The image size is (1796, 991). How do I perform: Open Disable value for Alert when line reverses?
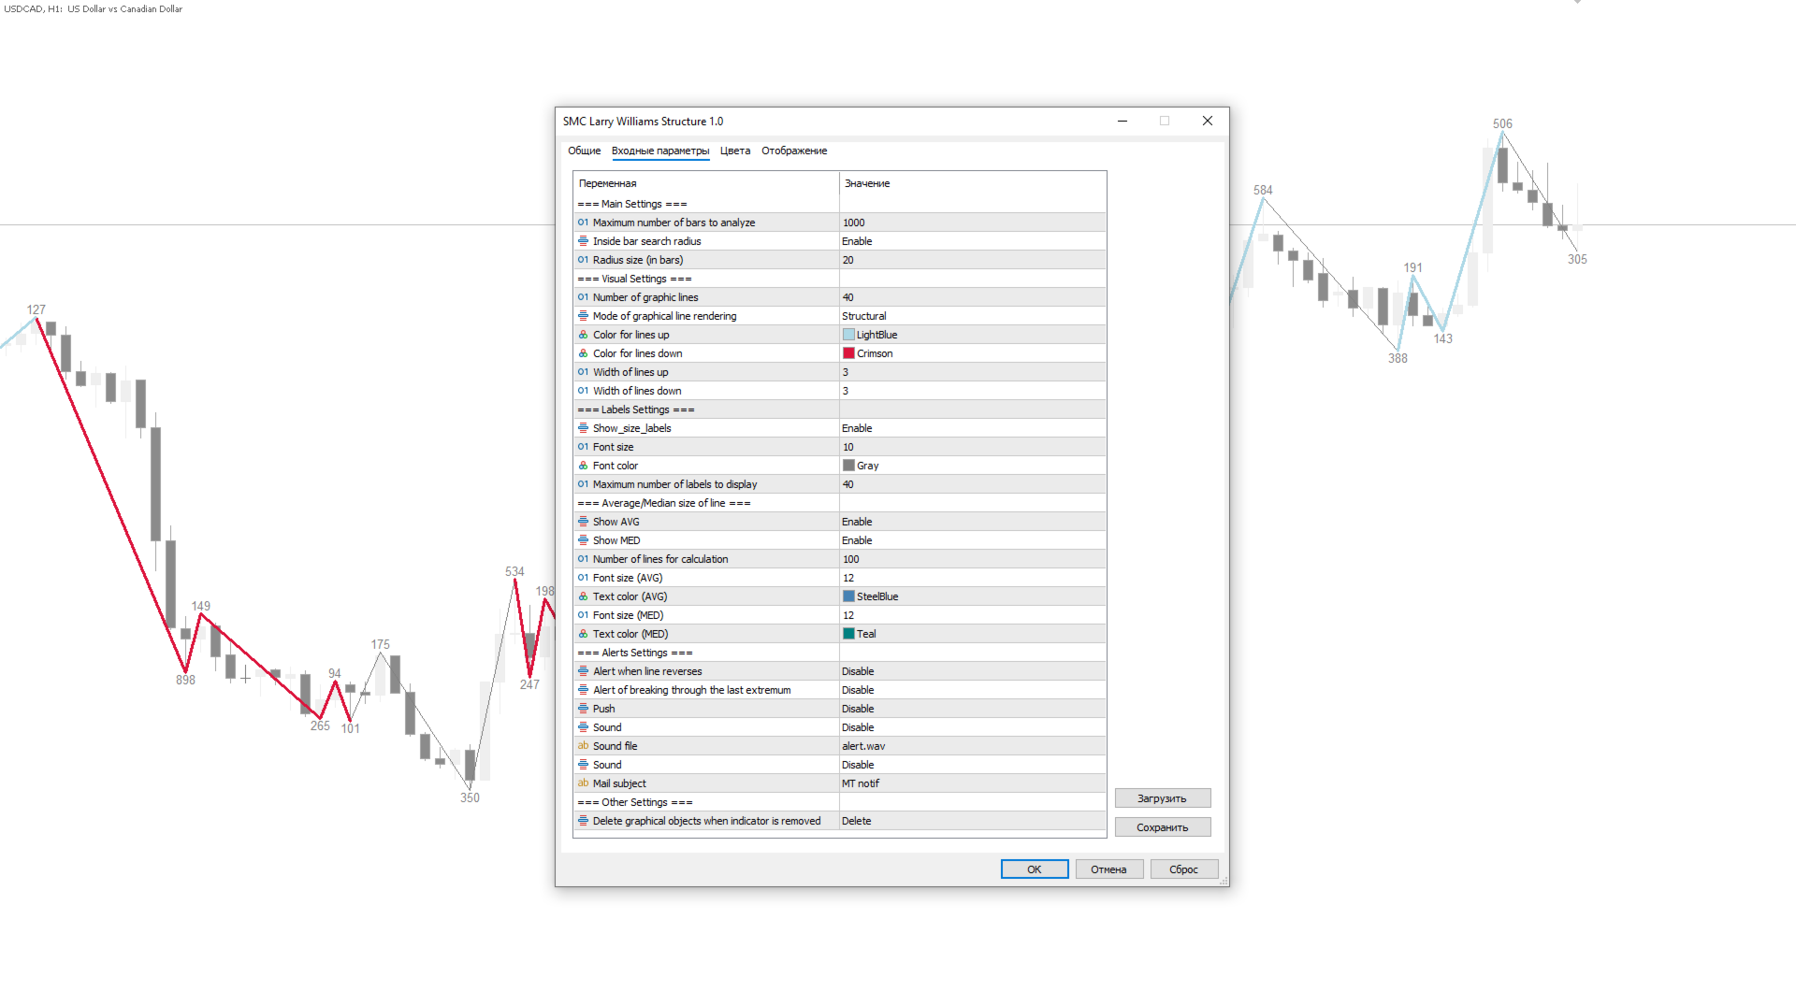pos(973,671)
